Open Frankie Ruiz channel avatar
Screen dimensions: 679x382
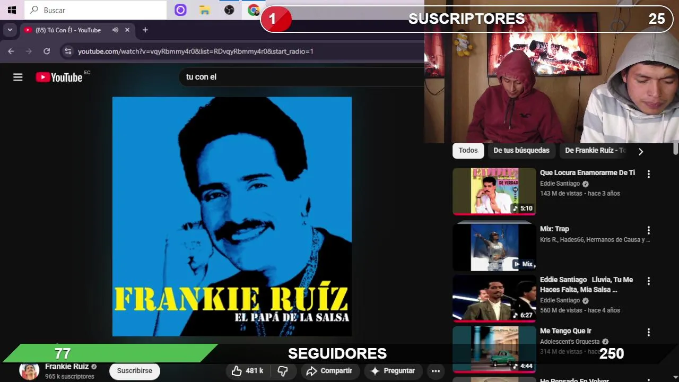(29, 371)
